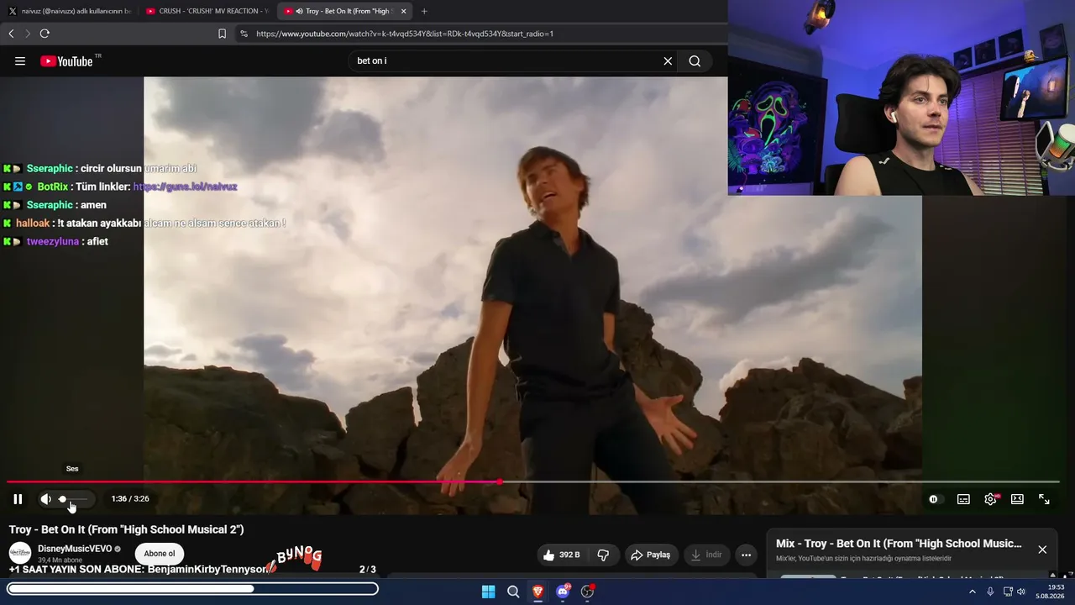Open the DisneyMusicVEVO channel avatar
Image resolution: width=1075 pixels, height=605 pixels.
[x=20, y=553]
